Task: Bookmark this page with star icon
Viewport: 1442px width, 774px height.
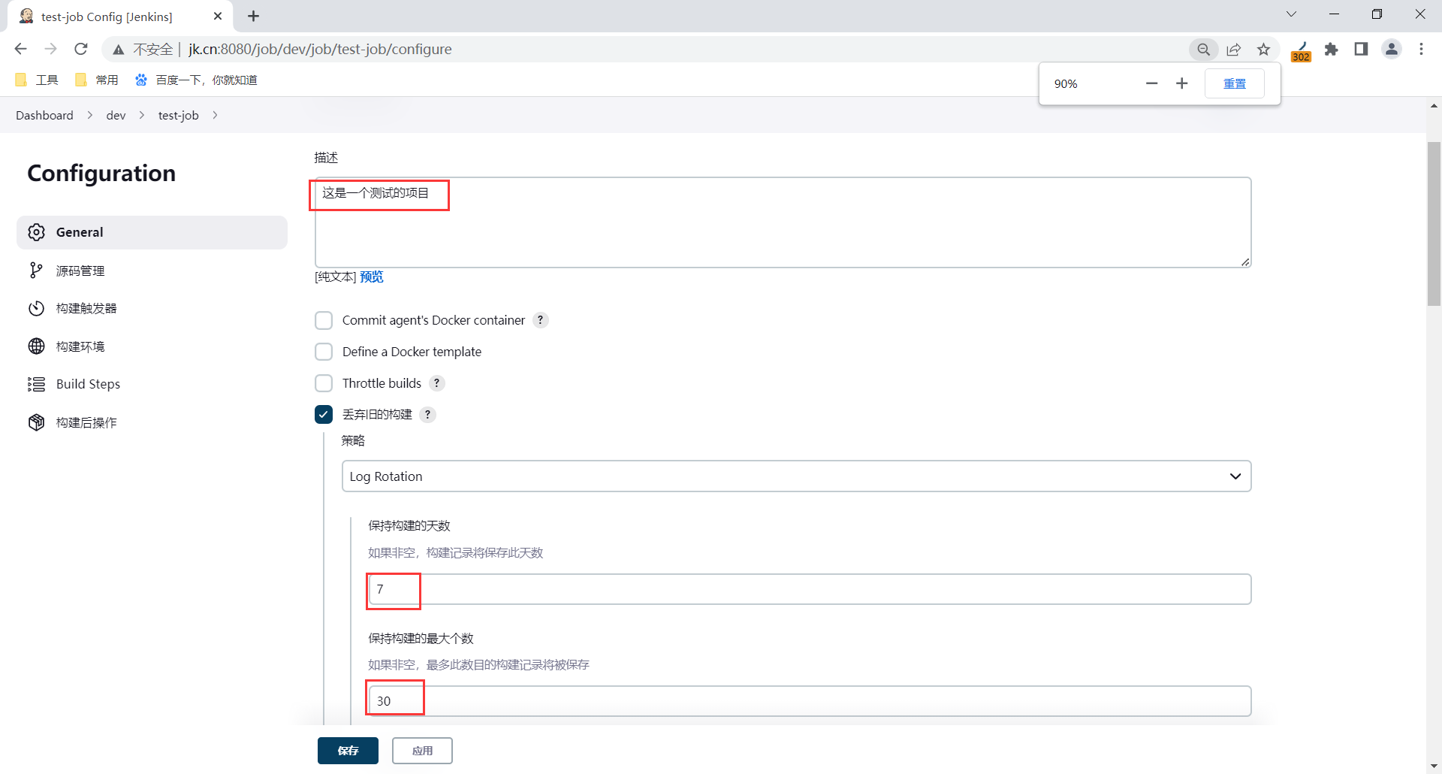Action: (x=1264, y=50)
